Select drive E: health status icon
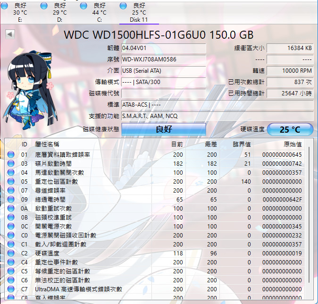318x304 pixels. coord(4,6)
